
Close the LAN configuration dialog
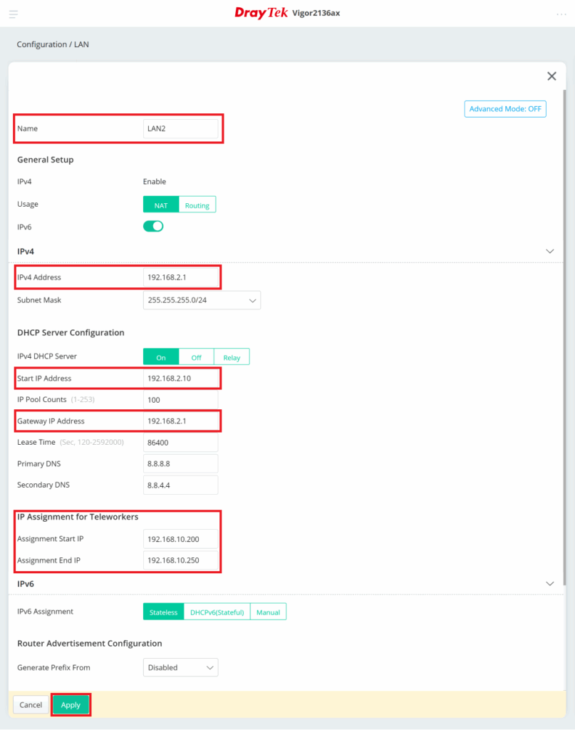(551, 76)
